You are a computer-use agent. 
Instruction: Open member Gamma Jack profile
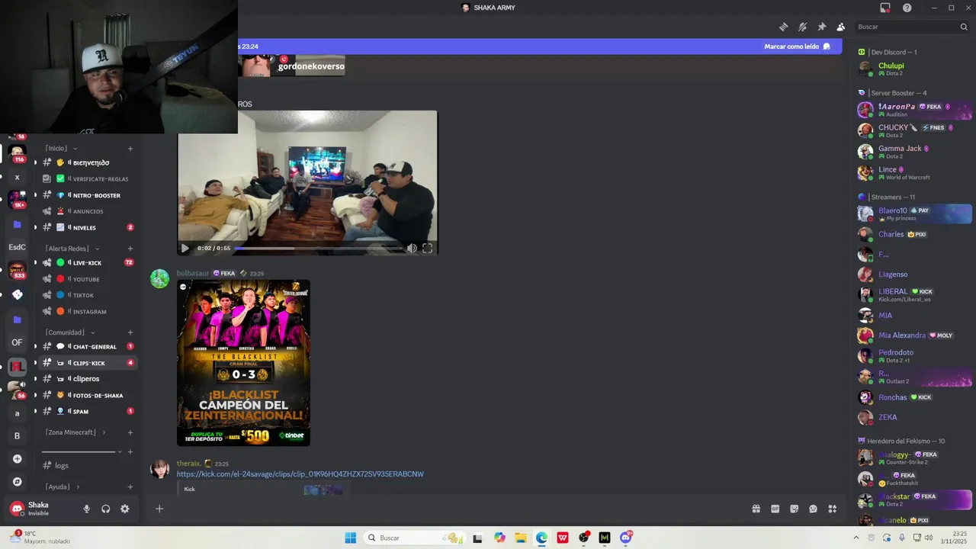coord(913,152)
